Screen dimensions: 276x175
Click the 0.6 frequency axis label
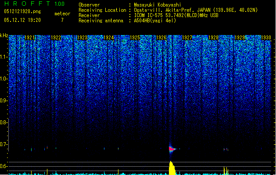pyautogui.click(x=4, y=166)
